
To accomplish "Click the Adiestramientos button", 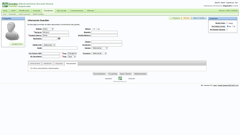I will (140, 74).
